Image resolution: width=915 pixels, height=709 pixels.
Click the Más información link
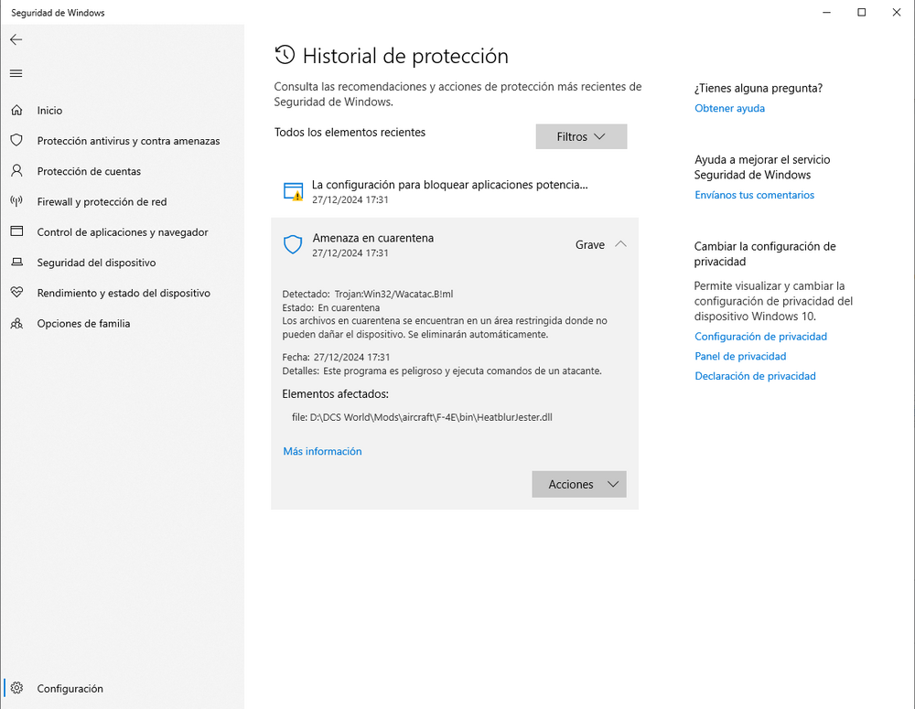(x=322, y=451)
